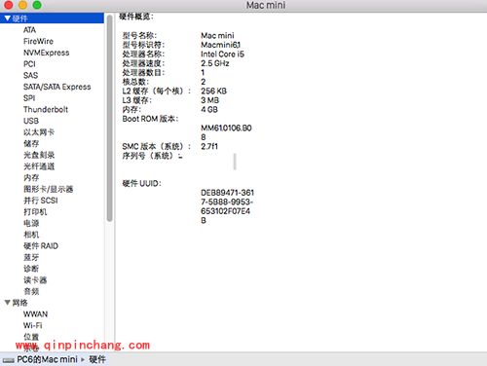Click the Intel Core i5 value
This screenshot has width=487, height=366.
pyautogui.click(x=222, y=54)
